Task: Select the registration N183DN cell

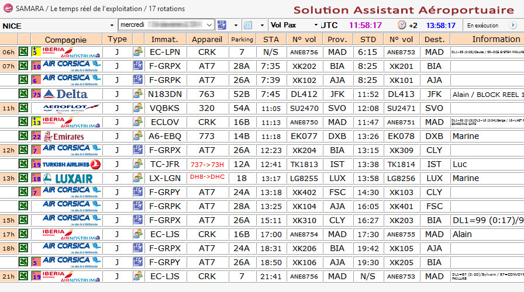Action: (165, 94)
